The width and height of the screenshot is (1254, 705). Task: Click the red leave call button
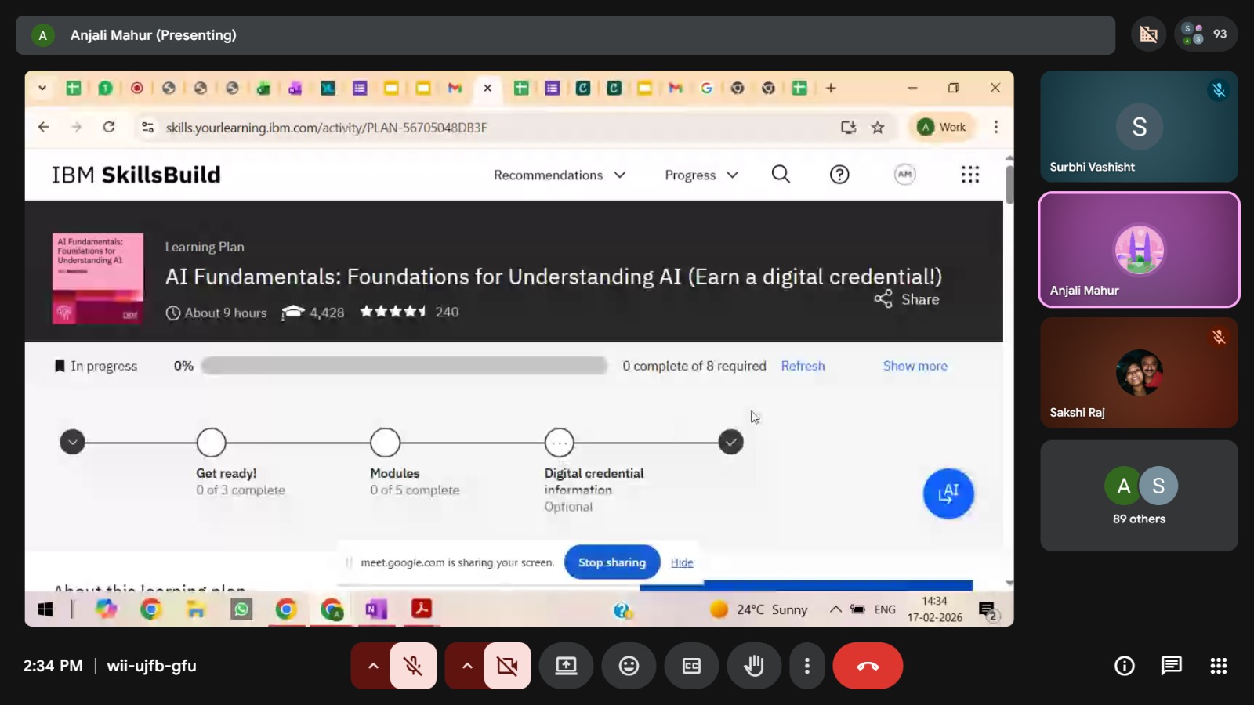point(867,666)
